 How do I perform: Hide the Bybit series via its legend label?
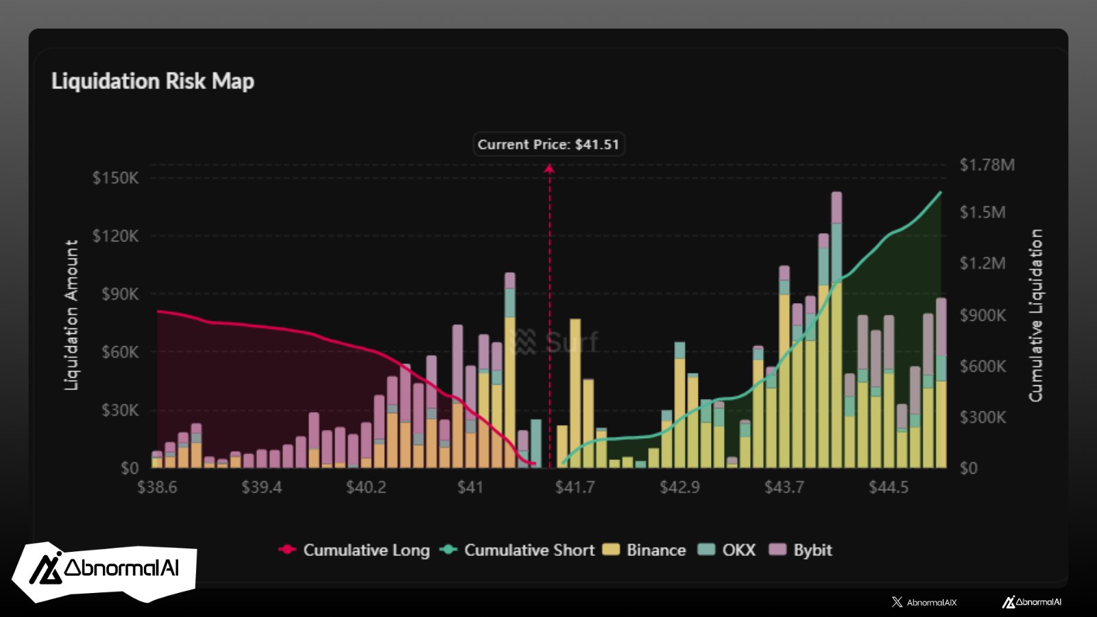click(812, 550)
